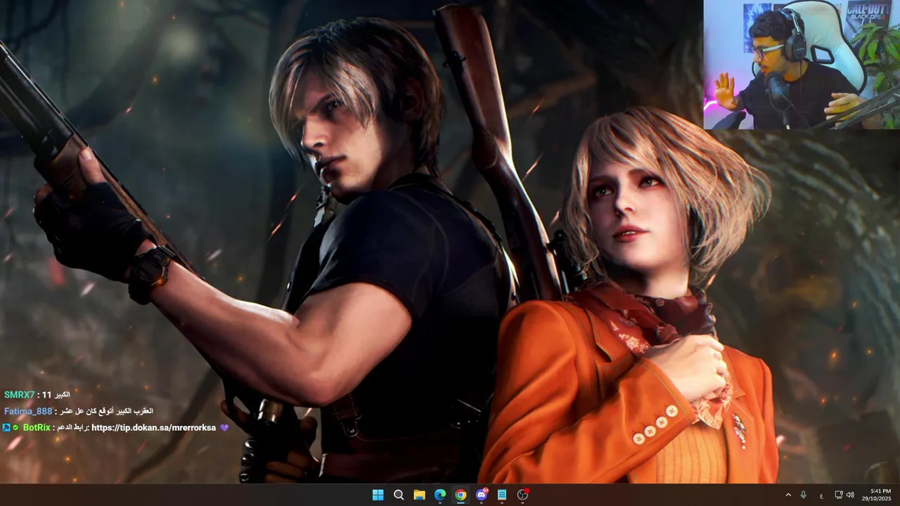Switch to the Google Chrome window
This screenshot has width=900, height=506.
[461, 495]
